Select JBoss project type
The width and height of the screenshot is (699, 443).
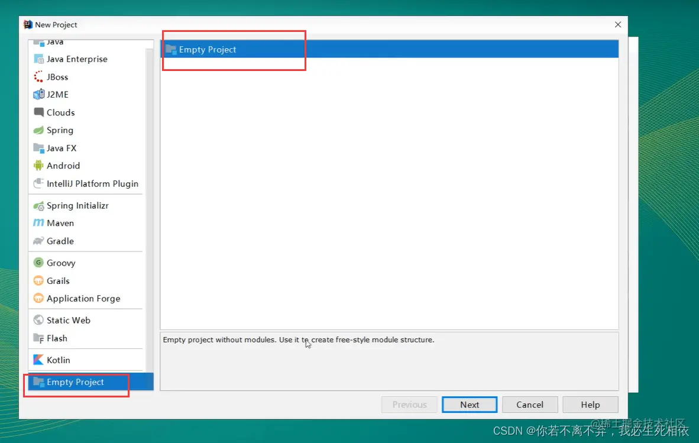click(x=86, y=77)
